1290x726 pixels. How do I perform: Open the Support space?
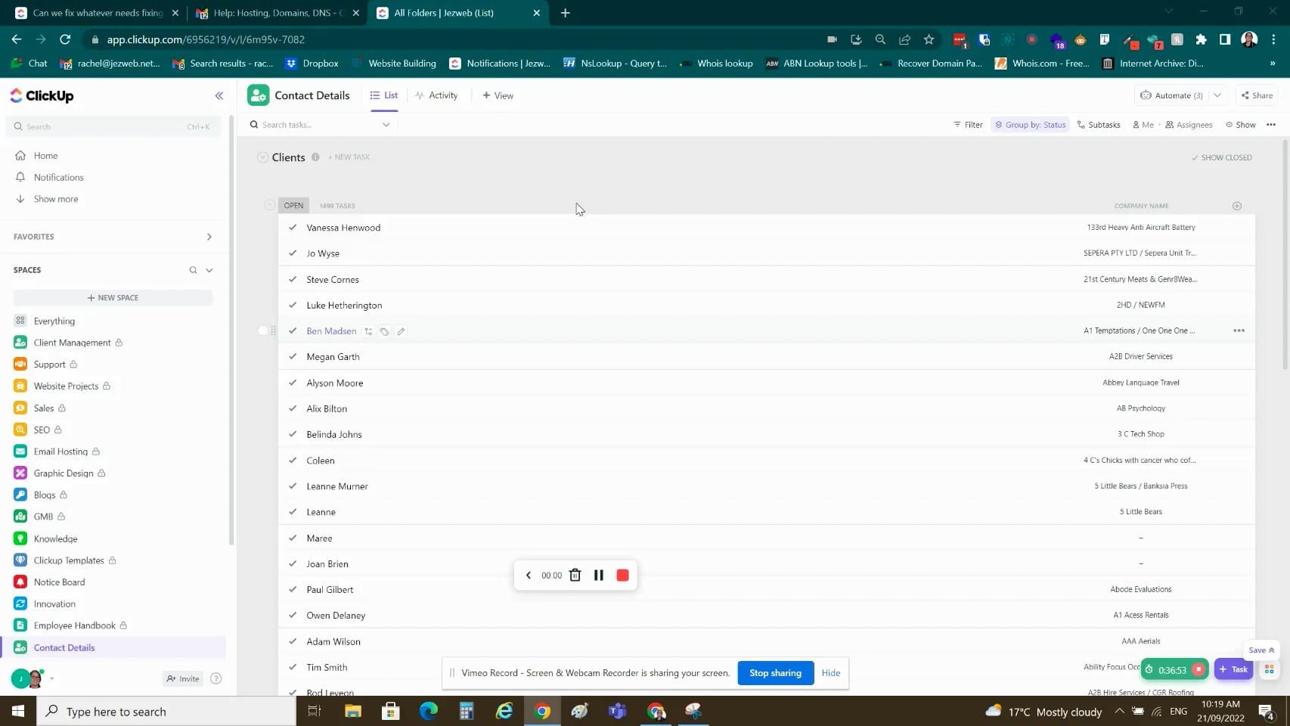pos(49,365)
